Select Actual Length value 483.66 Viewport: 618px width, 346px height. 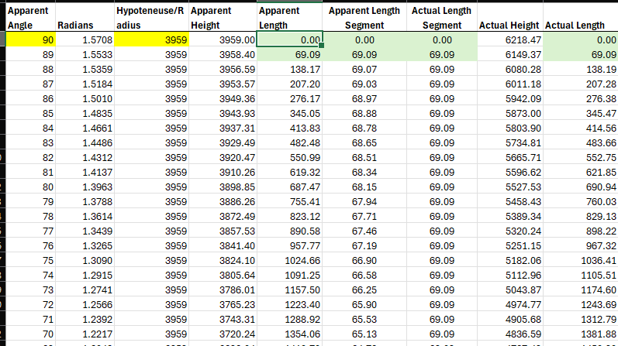tap(581, 142)
